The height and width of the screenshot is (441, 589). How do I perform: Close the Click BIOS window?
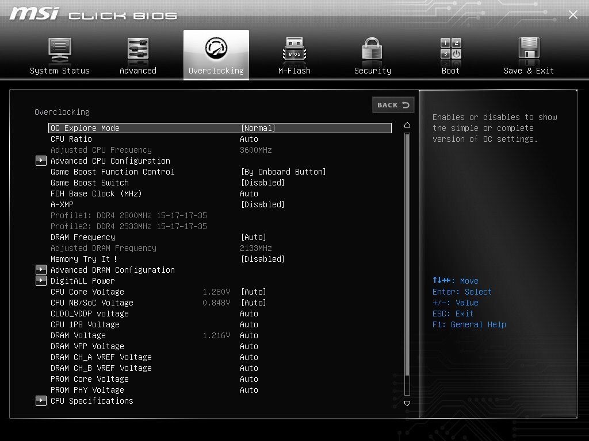click(573, 14)
